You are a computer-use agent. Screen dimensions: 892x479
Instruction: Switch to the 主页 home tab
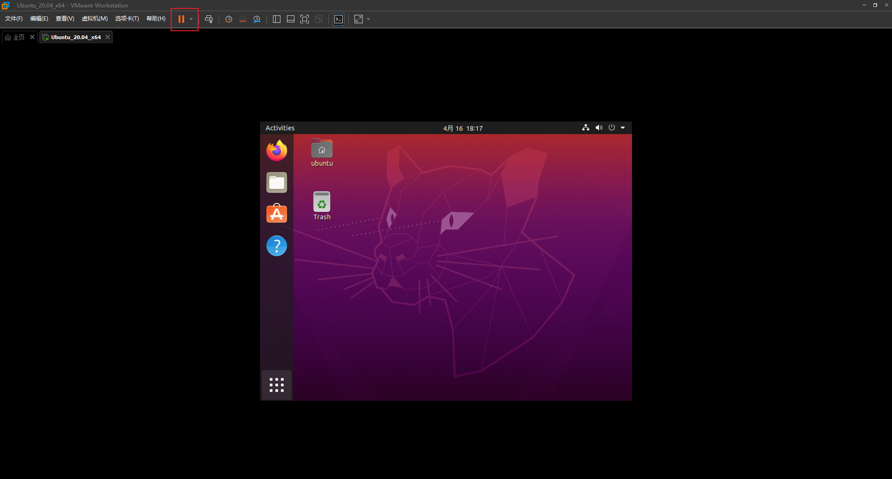click(15, 37)
